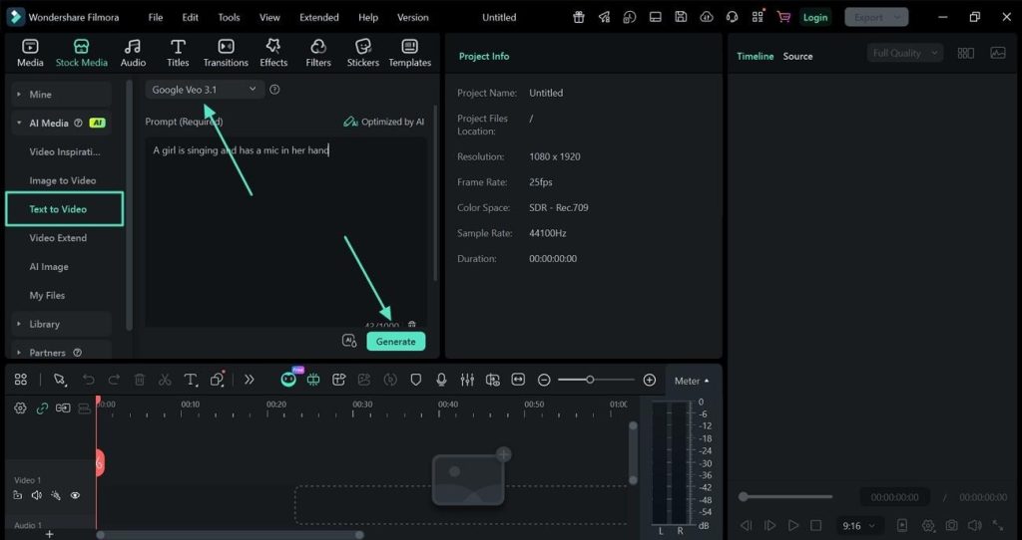The image size is (1022, 540).
Task: Take a snapshot with the camera icon
Action: point(951,525)
